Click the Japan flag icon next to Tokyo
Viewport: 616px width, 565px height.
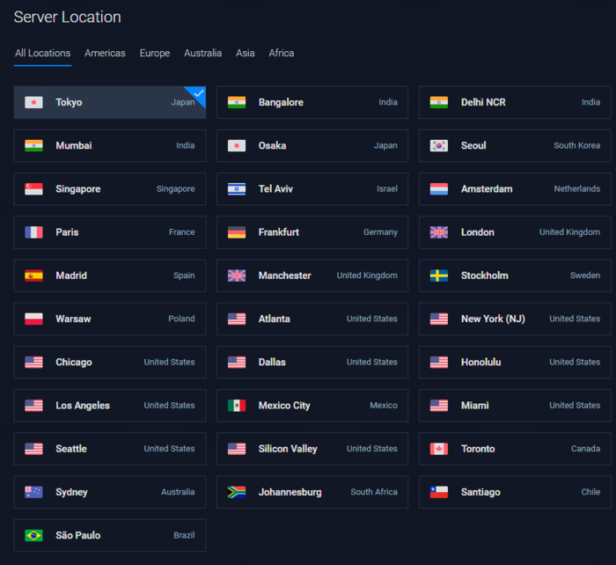33,102
